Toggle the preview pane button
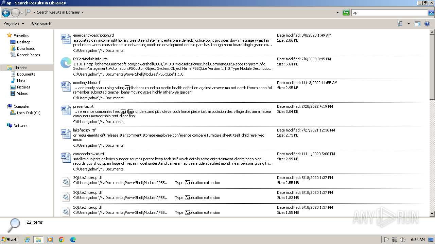435x244 pixels. pyautogui.click(x=418, y=24)
